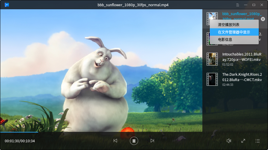
Task: Skip to the next video
Action: tap(152, 141)
